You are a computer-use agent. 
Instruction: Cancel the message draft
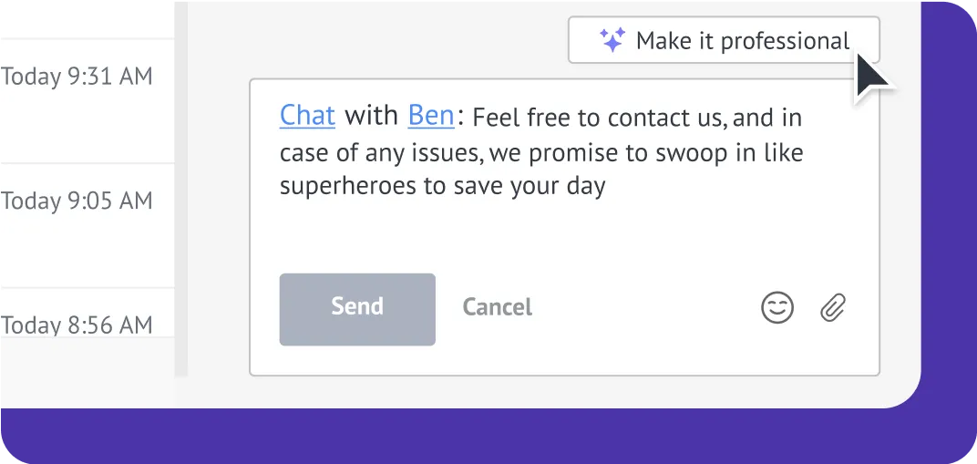[497, 308]
